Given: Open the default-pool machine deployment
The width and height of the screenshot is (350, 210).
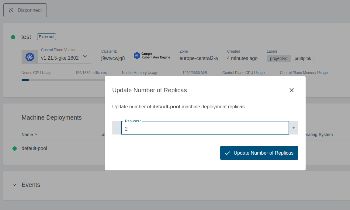Looking at the screenshot, I should 34,148.
